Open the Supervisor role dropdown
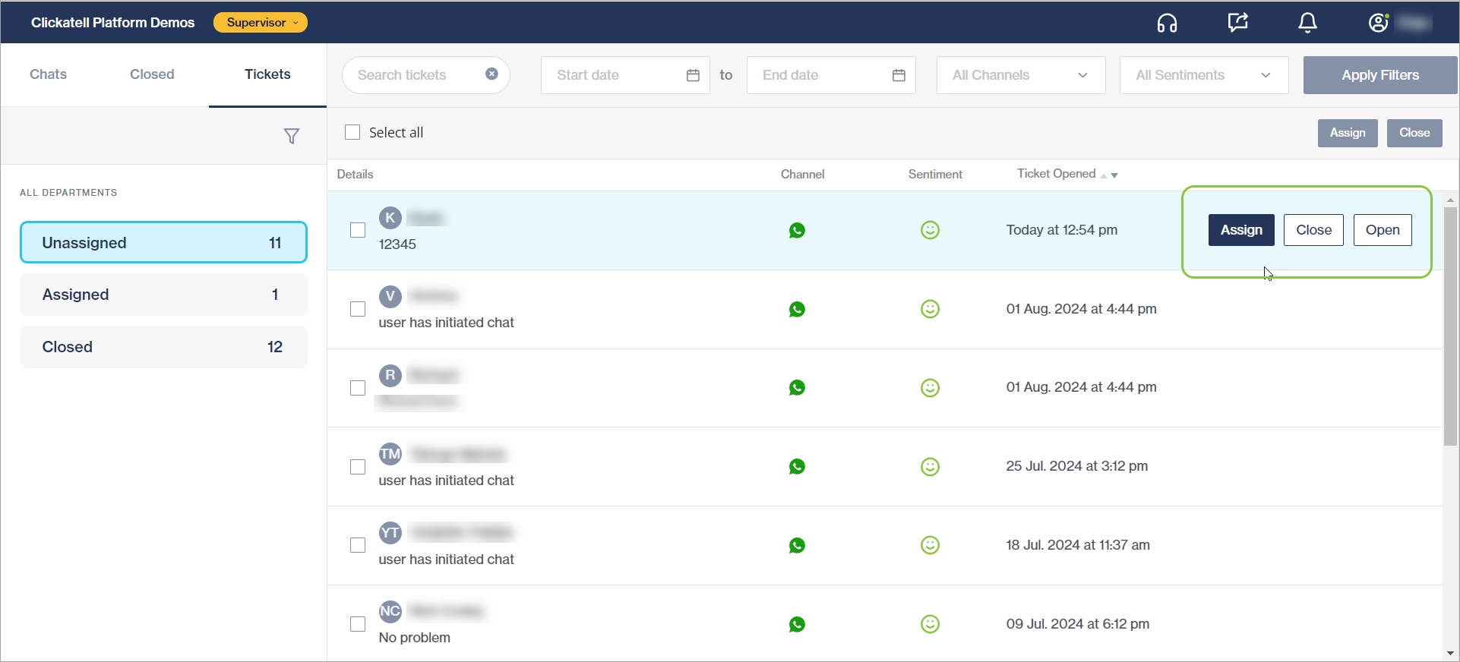1460x662 pixels. point(260,23)
